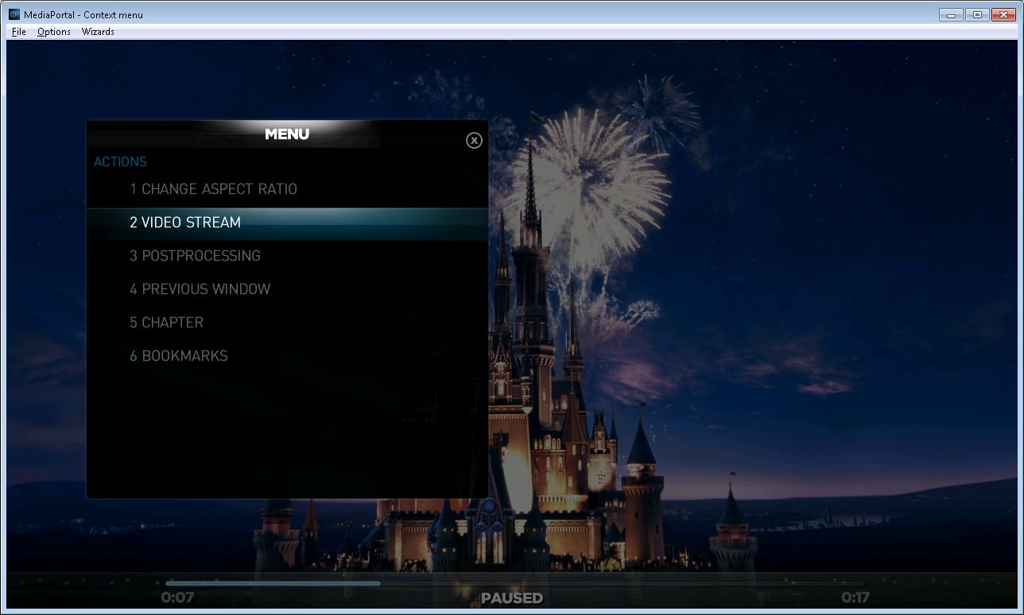Screen dimensions: 1024x615
Task: Go to Previous Window entry
Action: pos(200,289)
